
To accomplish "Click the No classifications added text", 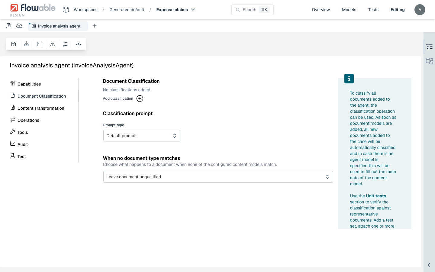I will 127,90.
